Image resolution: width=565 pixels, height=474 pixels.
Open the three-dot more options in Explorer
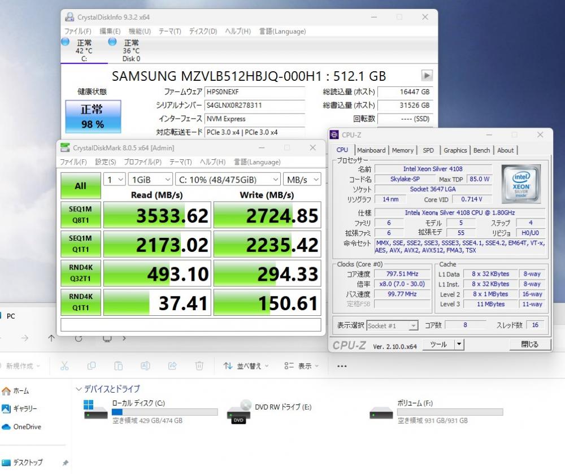[x=342, y=366]
